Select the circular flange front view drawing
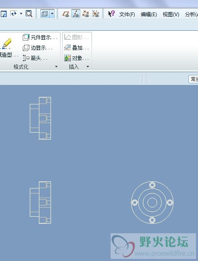The image size is (198, 261). tap(152, 203)
